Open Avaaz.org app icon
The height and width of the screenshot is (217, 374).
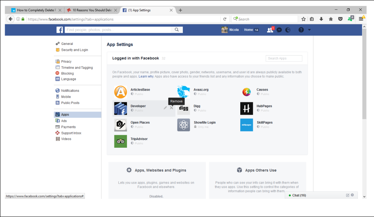point(184,92)
